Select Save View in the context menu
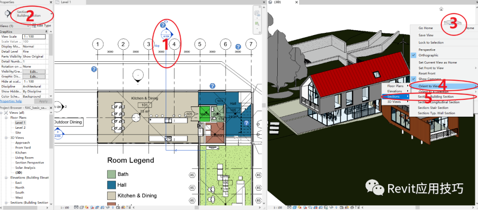This screenshot has width=478, height=210. click(x=426, y=35)
